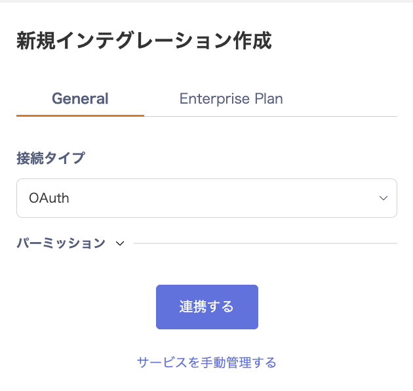The image size is (413, 391).
Task: Open the Enterprise Plan tab
Action: point(231,99)
